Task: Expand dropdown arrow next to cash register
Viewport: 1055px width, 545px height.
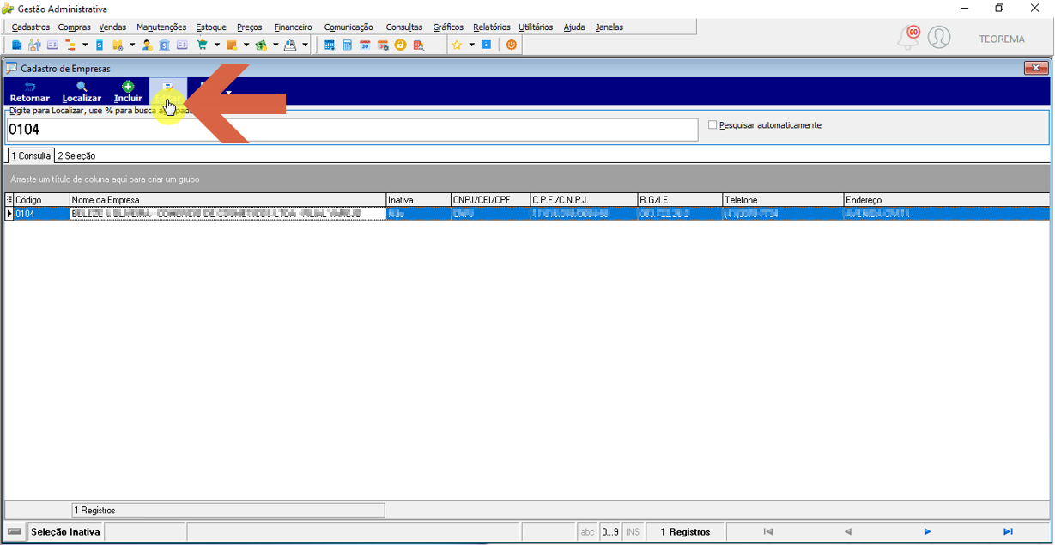Action: [305, 45]
